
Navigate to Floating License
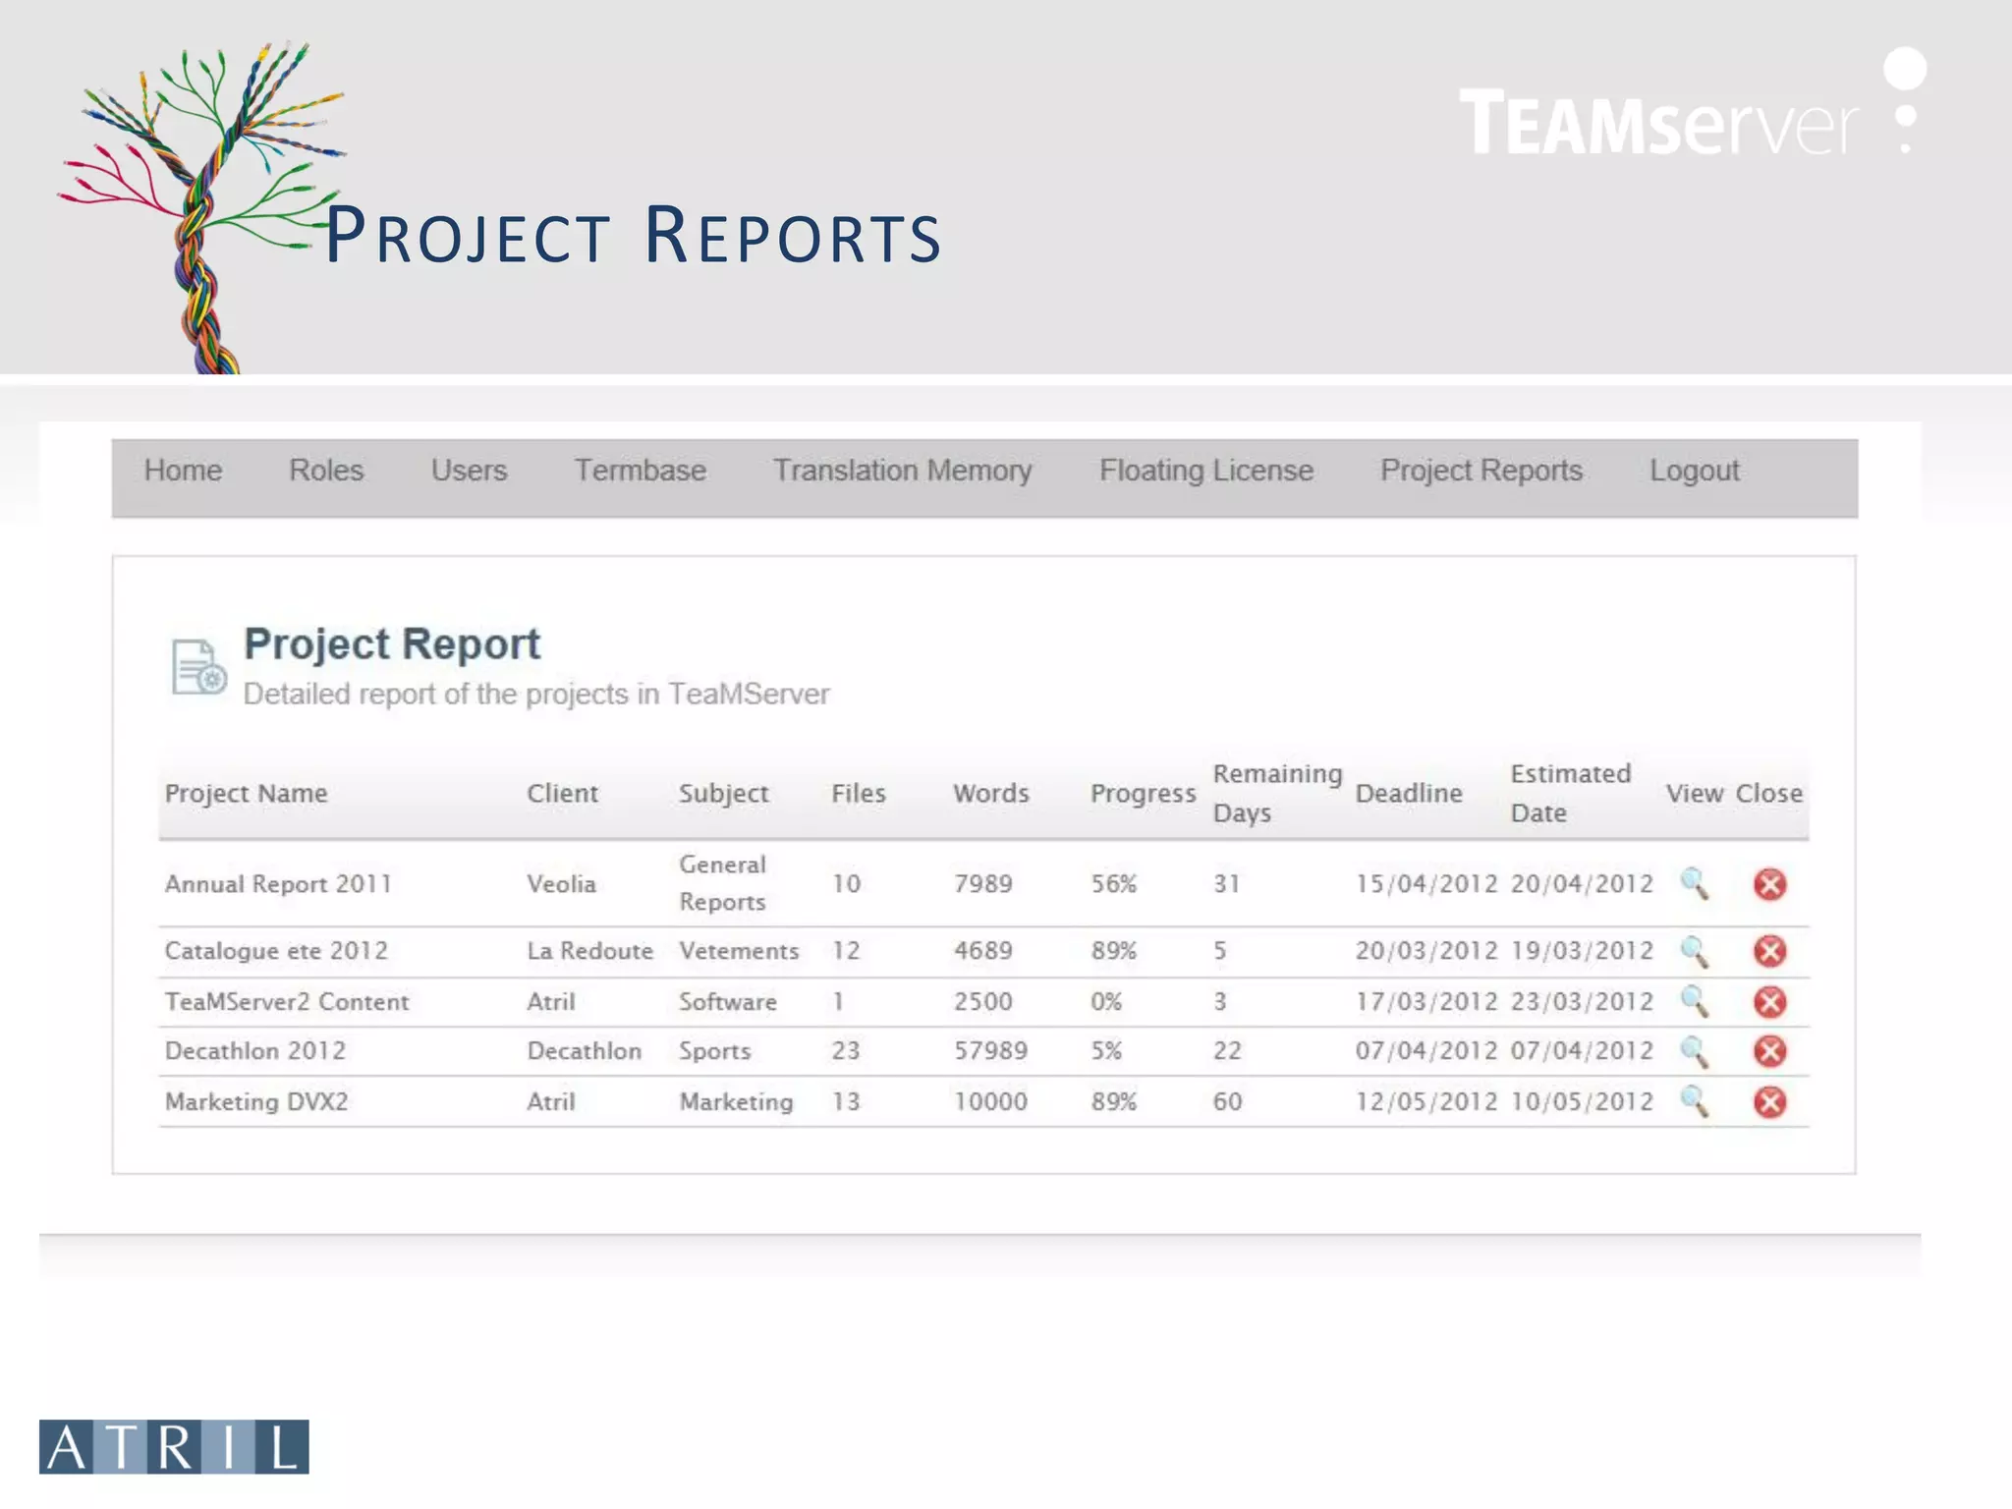point(1205,471)
